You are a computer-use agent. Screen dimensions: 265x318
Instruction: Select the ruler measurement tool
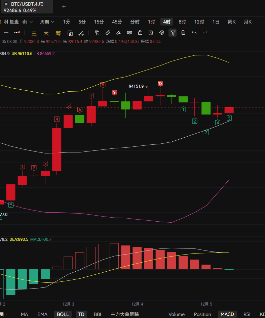pos(108,33)
